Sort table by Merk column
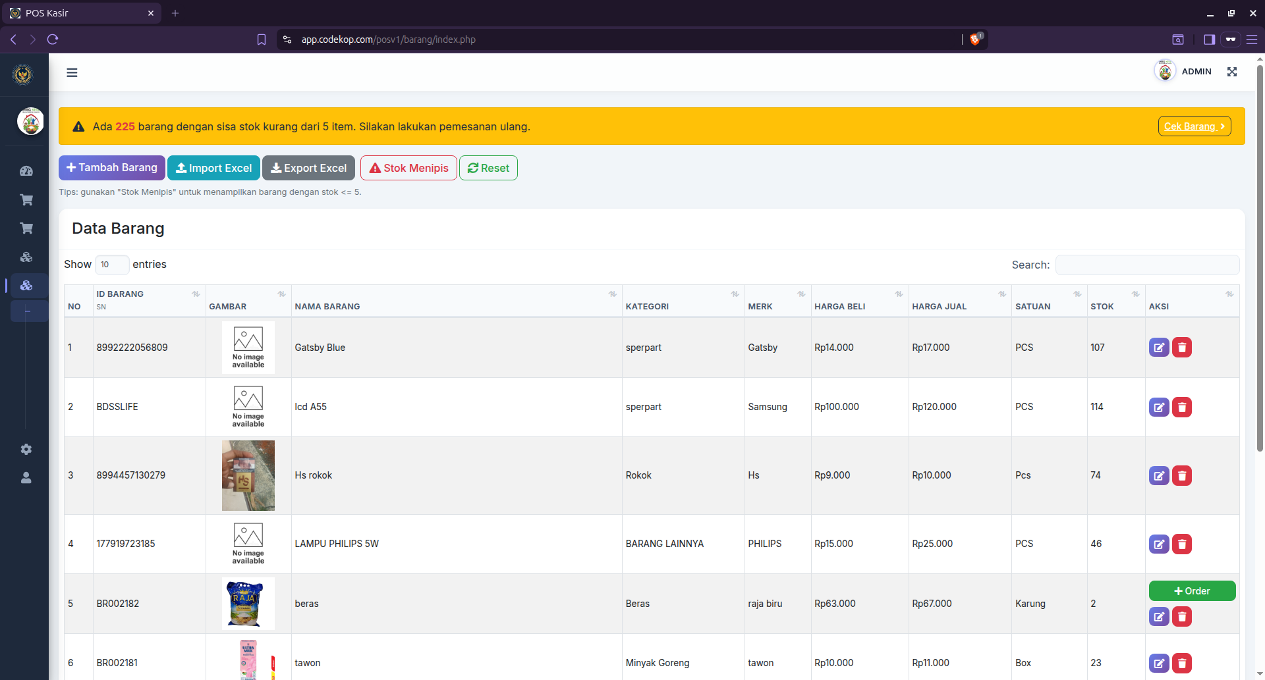This screenshot has height=680, width=1265. click(x=777, y=300)
